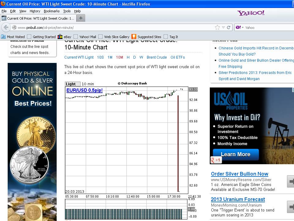Open the URL history dropdown arrow

(223, 27)
